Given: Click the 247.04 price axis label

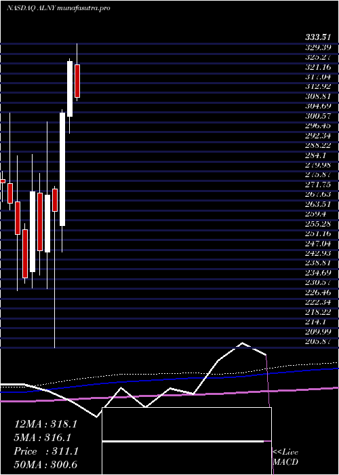Looking at the screenshot, I should 317,243.
